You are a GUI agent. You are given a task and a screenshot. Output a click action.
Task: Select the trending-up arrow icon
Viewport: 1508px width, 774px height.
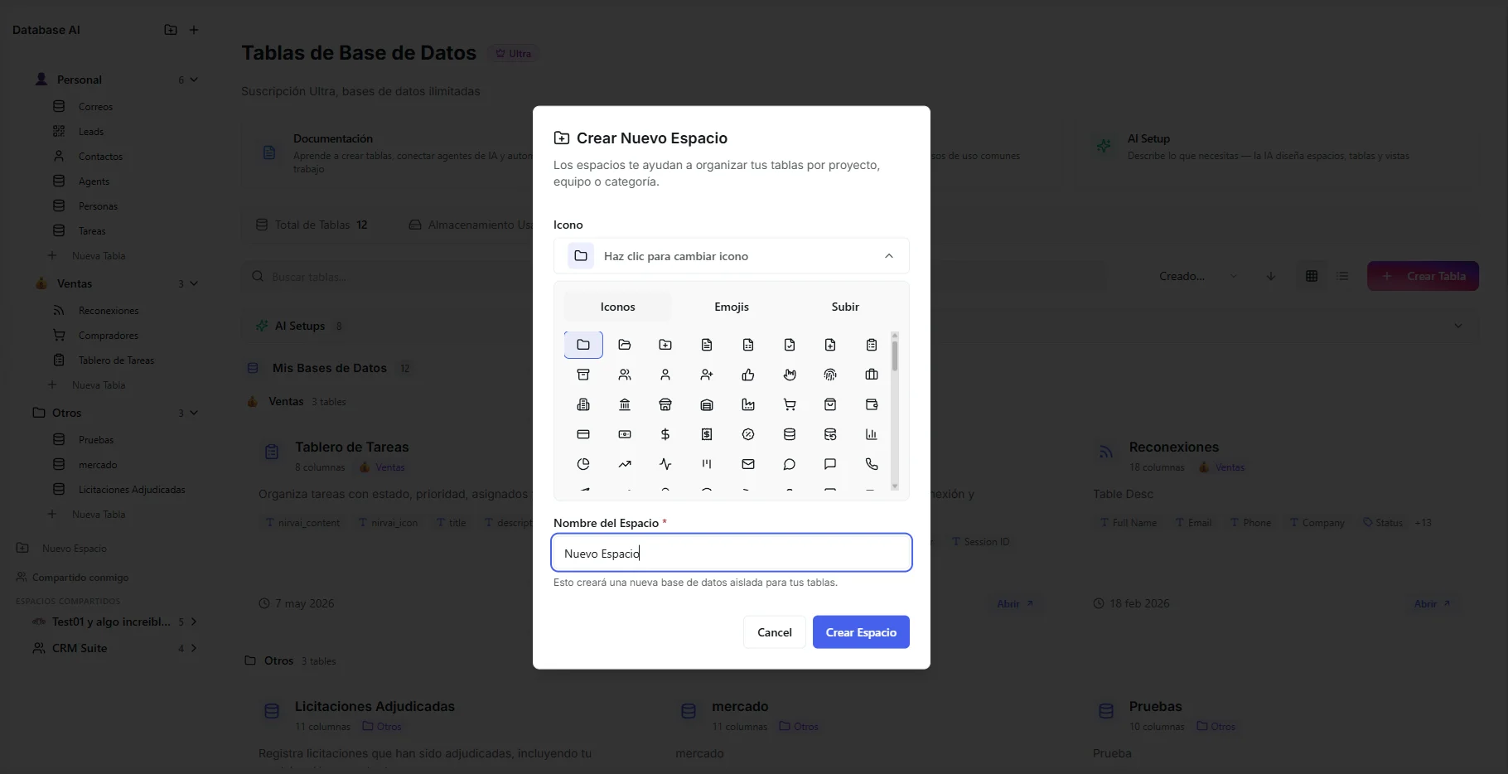pyautogui.click(x=625, y=464)
